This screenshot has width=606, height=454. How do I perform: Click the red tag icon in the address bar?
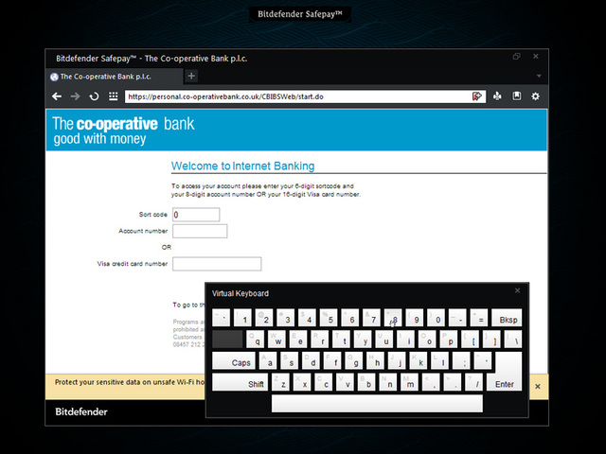coord(477,96)
